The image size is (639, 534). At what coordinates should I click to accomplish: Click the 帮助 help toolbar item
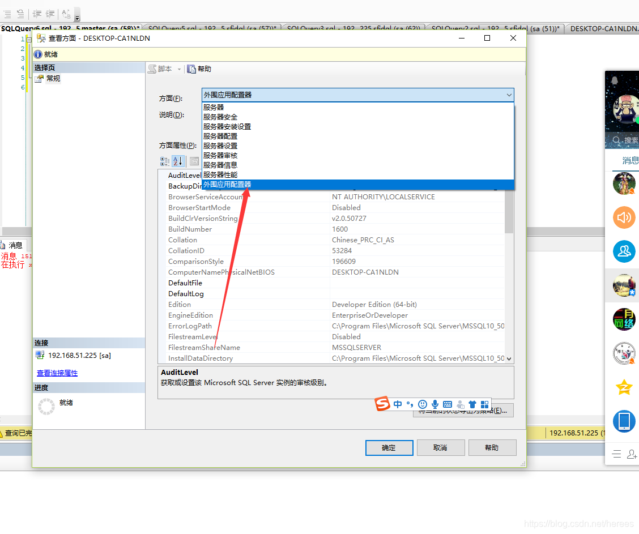(x=199, y=69)
